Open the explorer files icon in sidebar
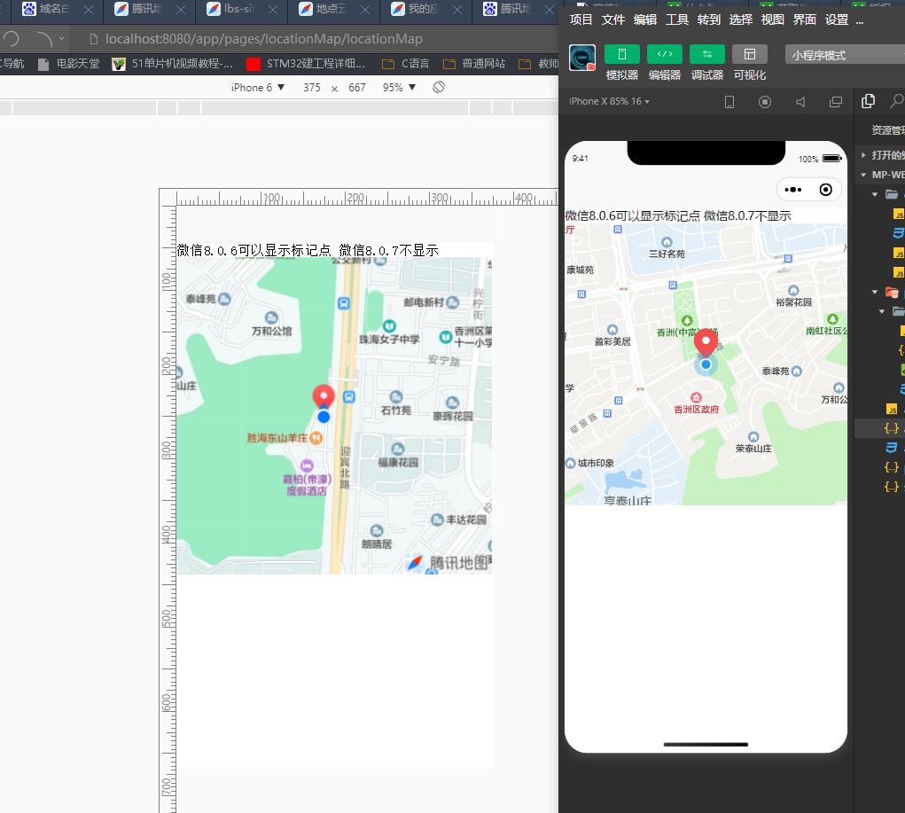The height and width of the screenshot is (813, 905). (869, 101)
